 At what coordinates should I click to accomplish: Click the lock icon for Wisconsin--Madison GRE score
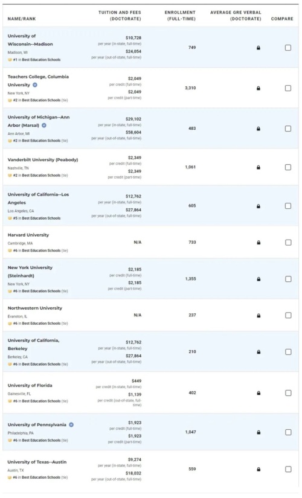pyautogui.click(x=258, y=48)
